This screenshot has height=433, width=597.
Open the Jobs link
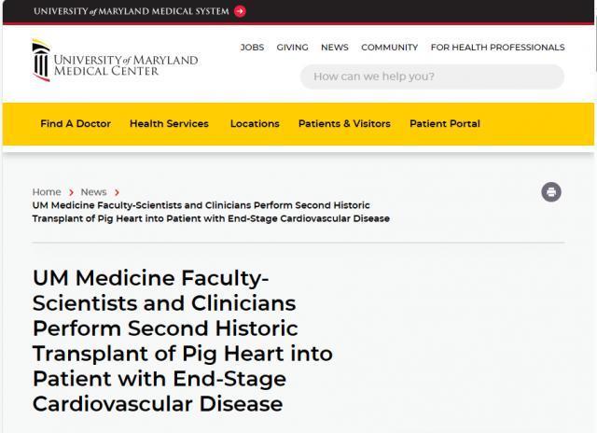click(x=252, y=48)
